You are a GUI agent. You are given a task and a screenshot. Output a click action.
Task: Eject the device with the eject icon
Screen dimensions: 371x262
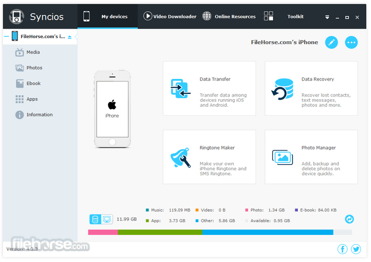[x=69, y=37]
